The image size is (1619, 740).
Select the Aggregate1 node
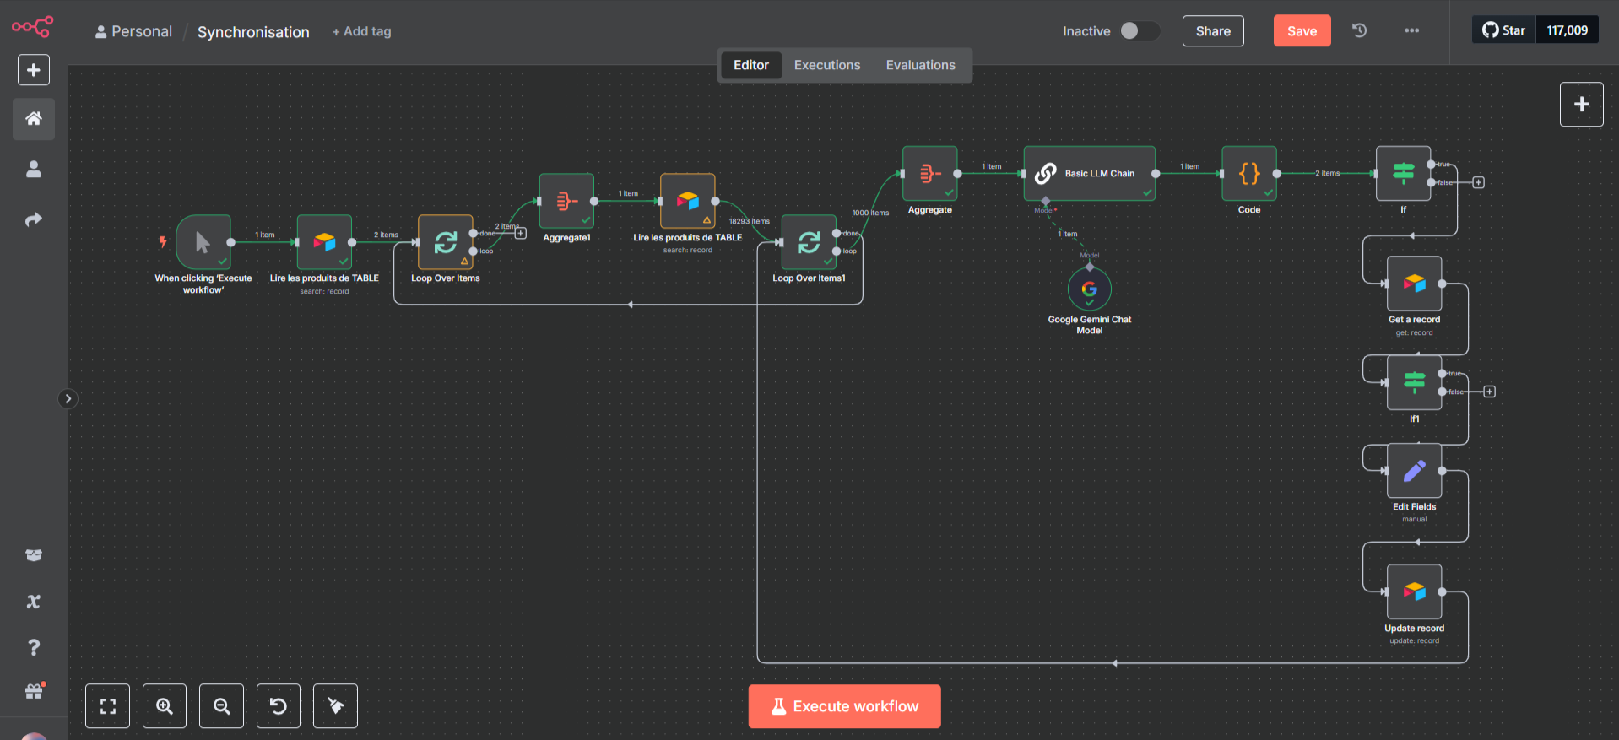click(x=566, y=201)
